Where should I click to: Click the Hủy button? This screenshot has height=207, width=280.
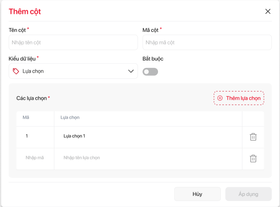tap(197, 194)
